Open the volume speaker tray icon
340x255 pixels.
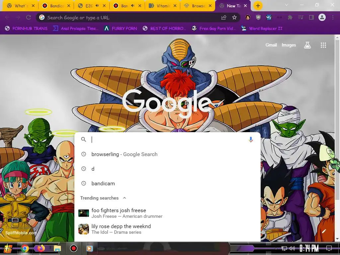[292, 248]
